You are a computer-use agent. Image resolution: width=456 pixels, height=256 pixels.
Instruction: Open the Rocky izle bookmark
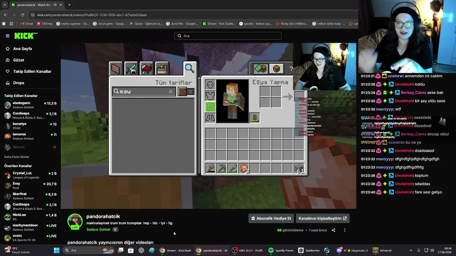pyautogui.click(x=291, y=24)
